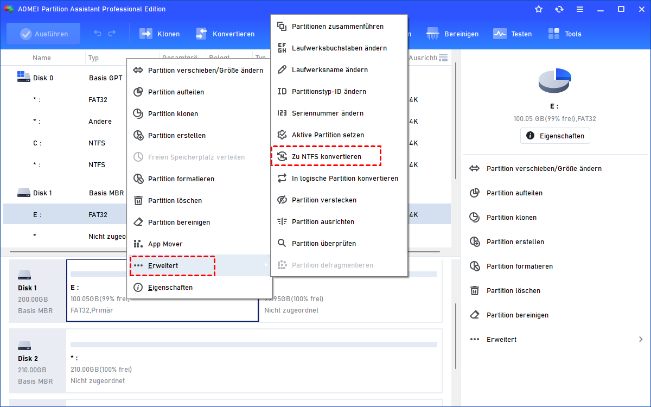Choose Partition löschen in the context menu
The image size is (651, 407).
pyautogui.click(x=199, y=200)
